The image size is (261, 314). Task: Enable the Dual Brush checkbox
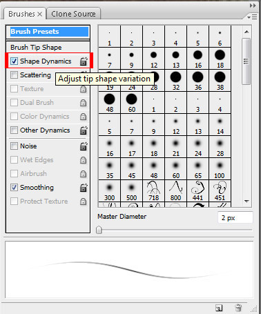[x=14, y=103]
